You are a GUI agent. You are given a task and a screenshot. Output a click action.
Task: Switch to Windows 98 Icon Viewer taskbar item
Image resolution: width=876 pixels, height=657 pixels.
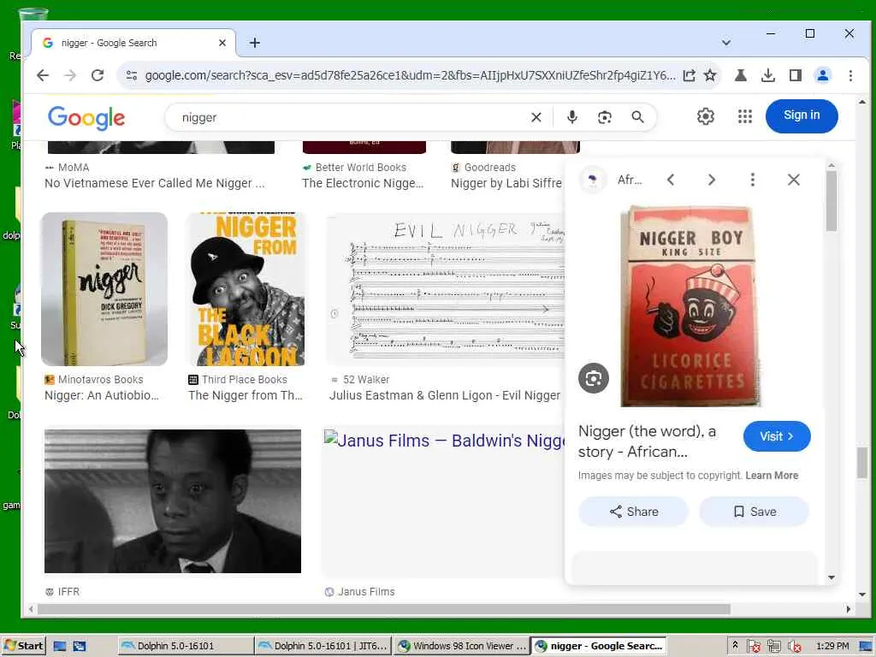click(461, 646)
